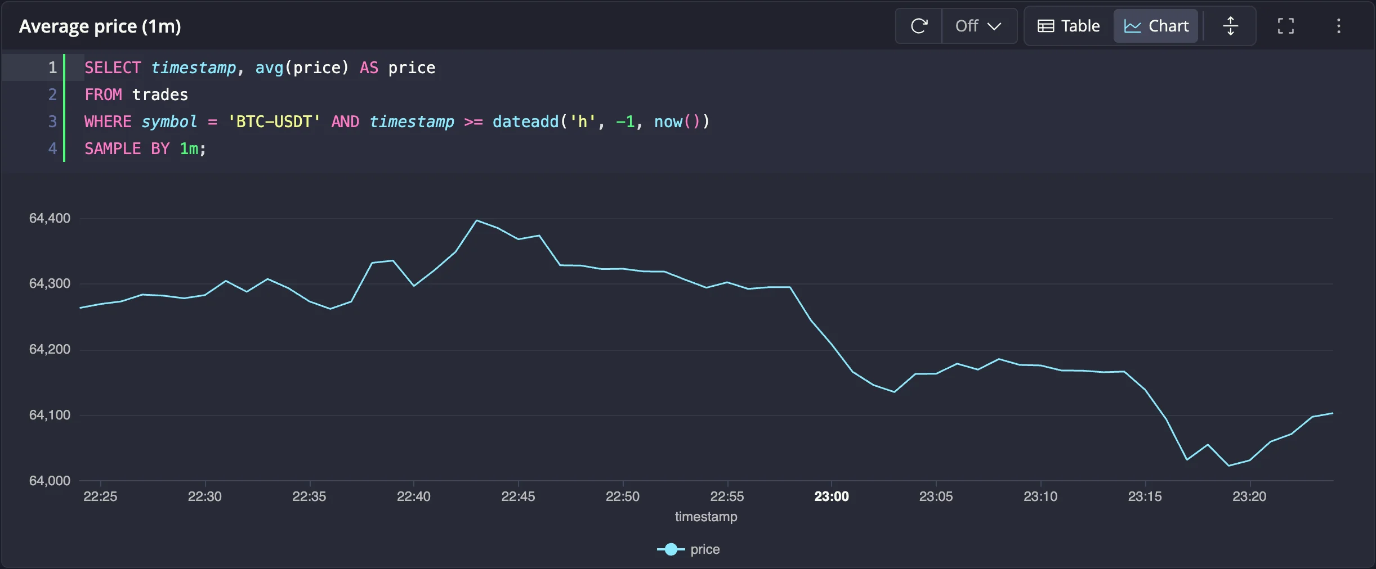This screenshot has width=1376, height=569.
Task: Click the 23:00 x-axis label
Action: (832, 496)
